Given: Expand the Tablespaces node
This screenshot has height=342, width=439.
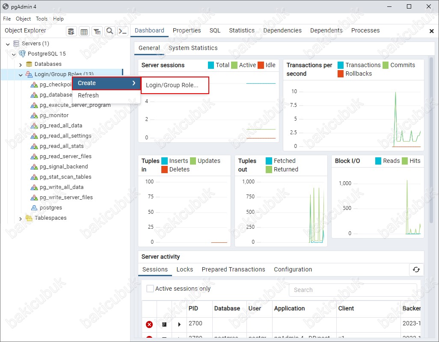Looking at the screenshot, I should click(x=21, y=219).
